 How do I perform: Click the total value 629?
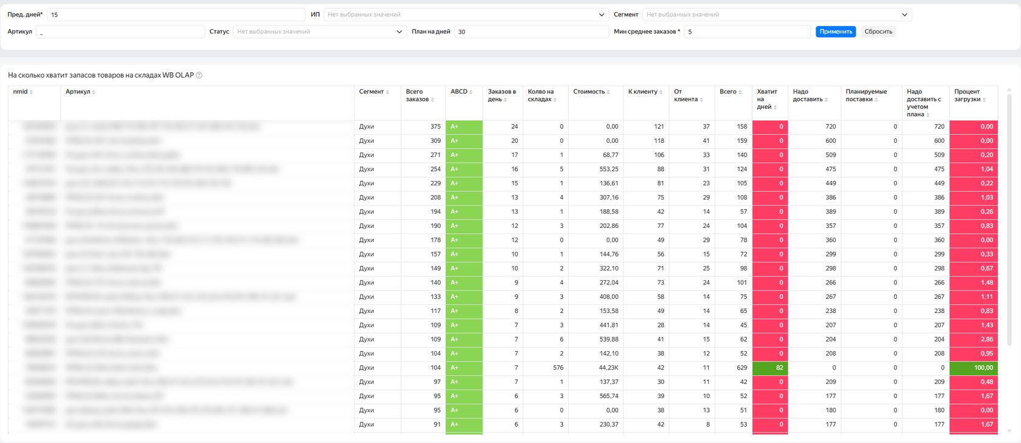pyautogui.click(x=734, y=368)
